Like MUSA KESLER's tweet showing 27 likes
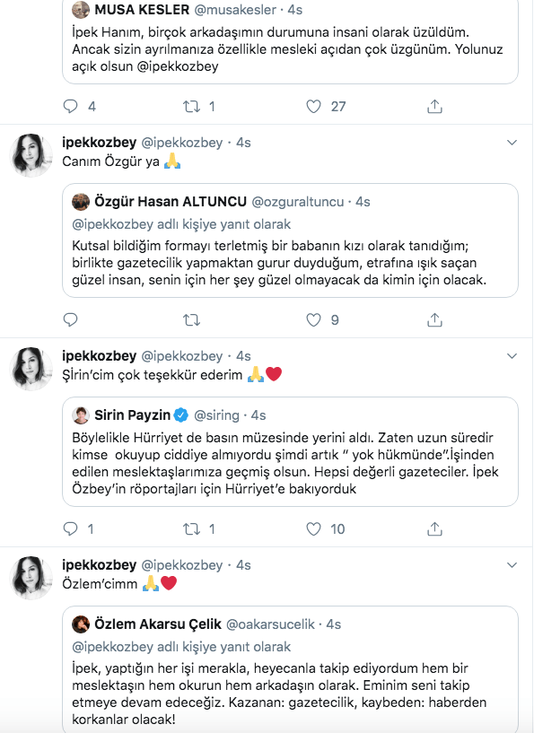The height and width of the screenshot is (733, 534). coord(311,106)
